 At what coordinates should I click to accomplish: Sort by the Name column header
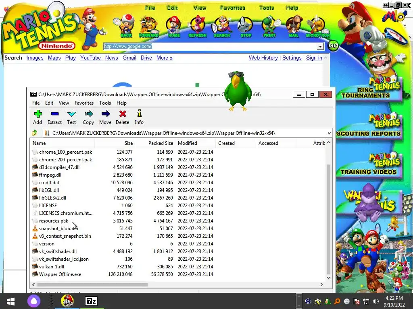coord(63,143)
